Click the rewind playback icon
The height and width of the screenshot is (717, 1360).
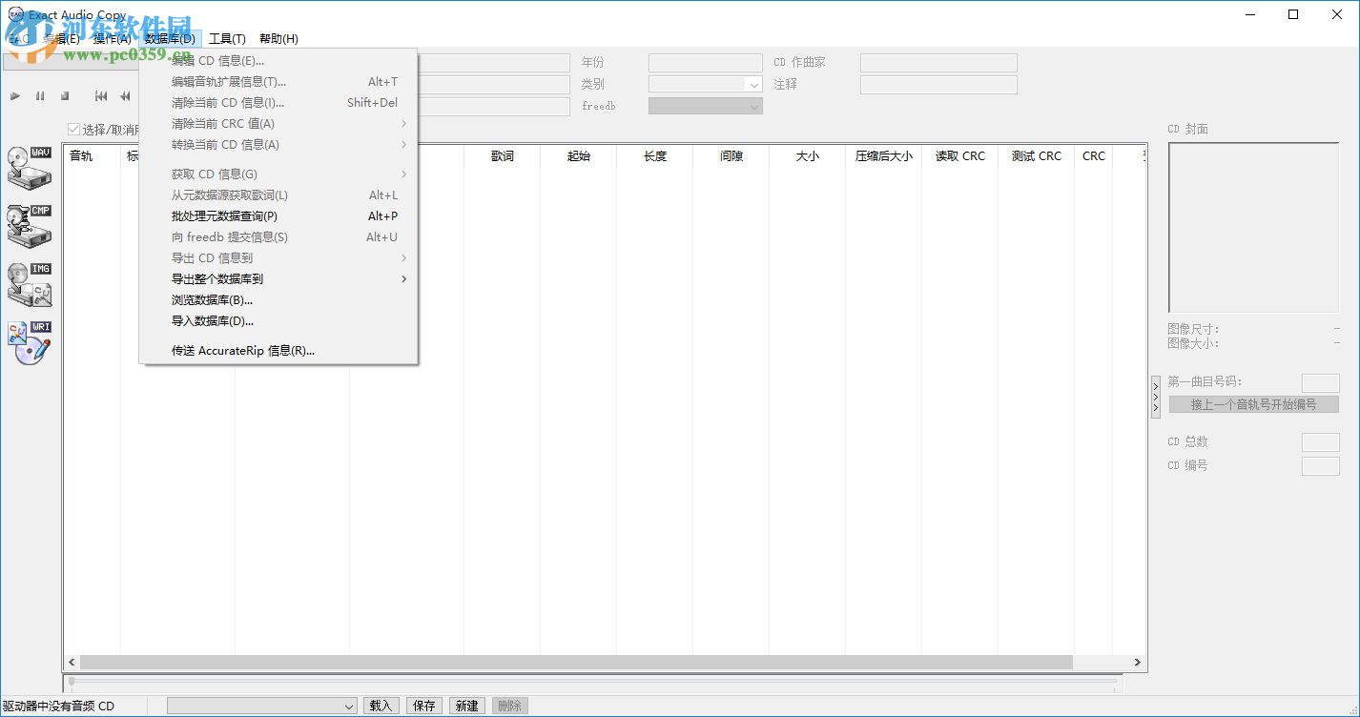125,95
